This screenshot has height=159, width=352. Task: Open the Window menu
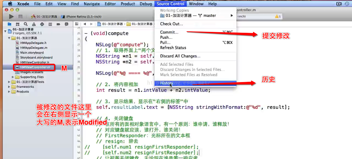pyautogui.click(x=196, y=4)
